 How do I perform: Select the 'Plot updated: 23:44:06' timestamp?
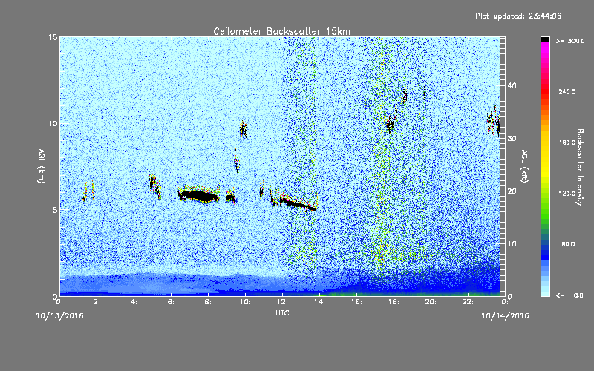pos(518,16)
